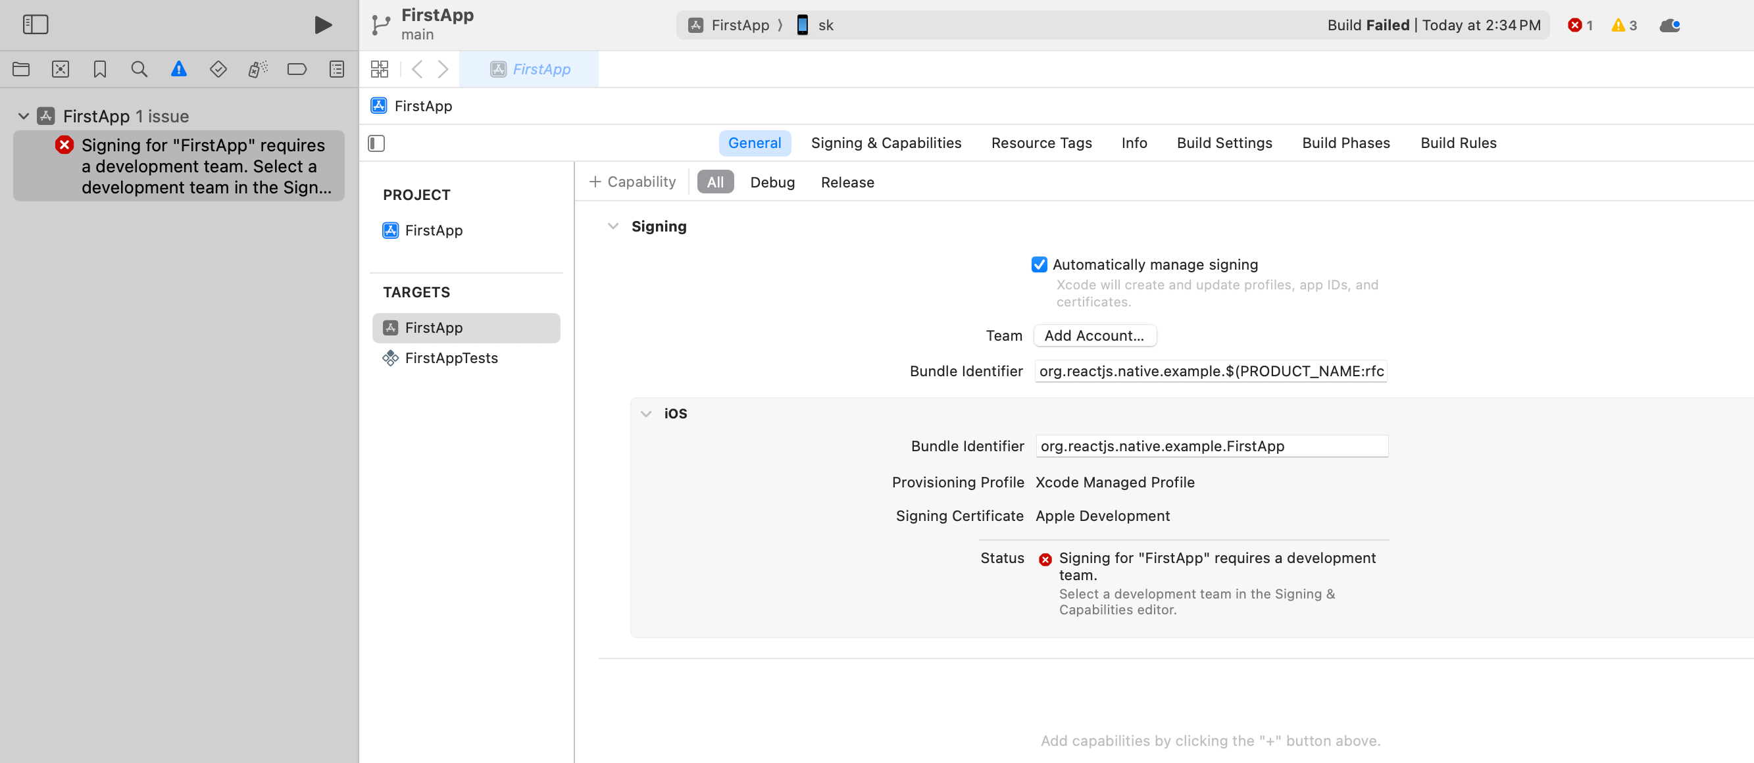Collapse the iOS signing section
The width and height of the screenshot is (1754, 763).
tap(646, 413)
